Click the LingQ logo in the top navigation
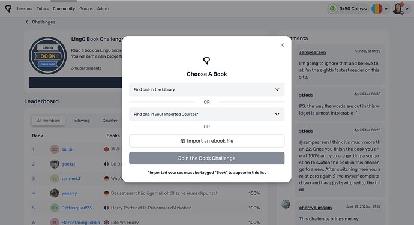The width and height of the screenshot is (414, 225). [x=8, y=9]
